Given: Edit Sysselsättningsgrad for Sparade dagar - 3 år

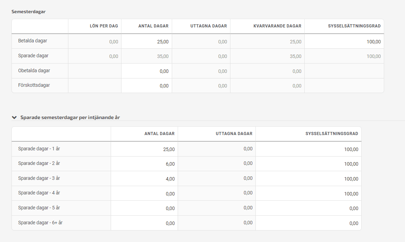Looking at the screenshot, I should click(x=308, y=179).
